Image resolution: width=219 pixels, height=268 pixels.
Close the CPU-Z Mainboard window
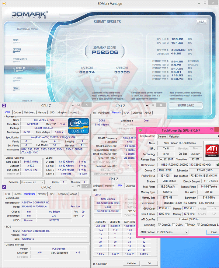tap(87, 186)
